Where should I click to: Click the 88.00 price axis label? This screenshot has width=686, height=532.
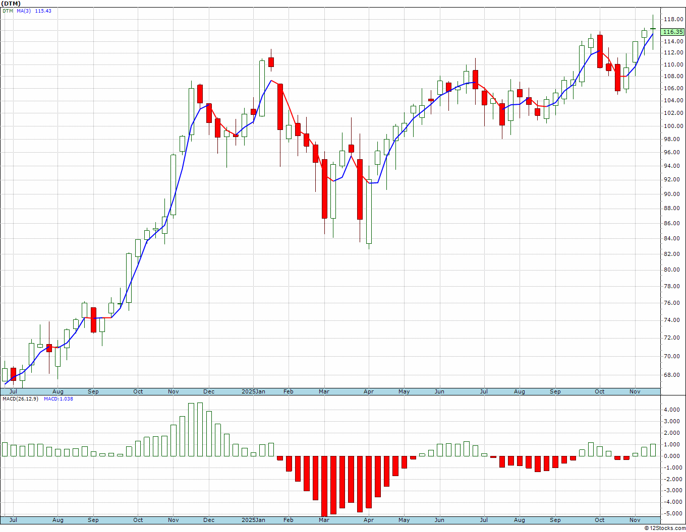click(673, 208)
